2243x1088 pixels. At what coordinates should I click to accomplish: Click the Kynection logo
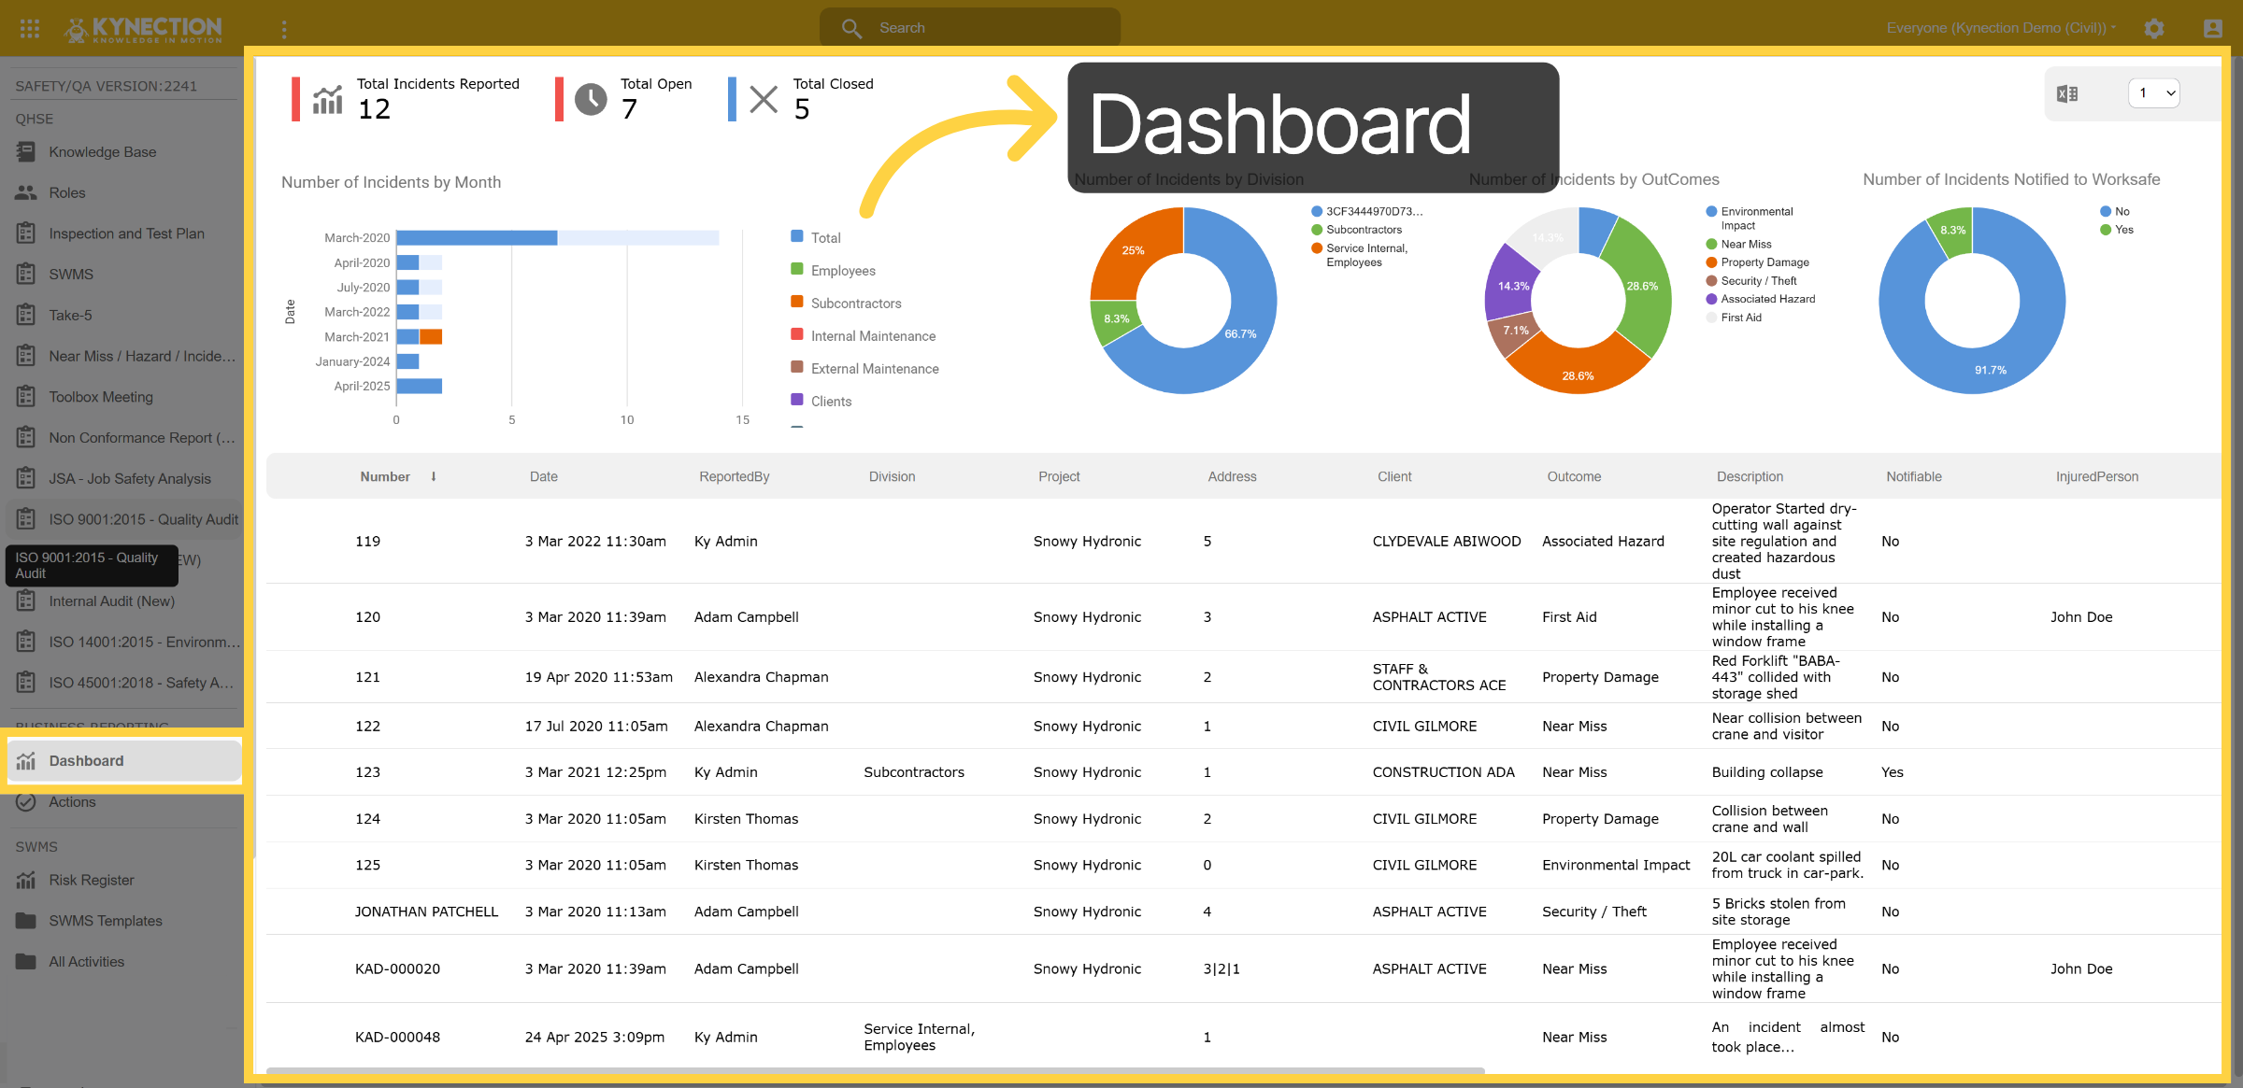click(143, 29)
